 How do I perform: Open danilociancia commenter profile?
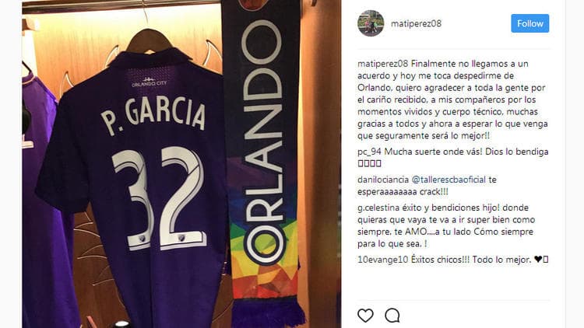click(383, 180)
